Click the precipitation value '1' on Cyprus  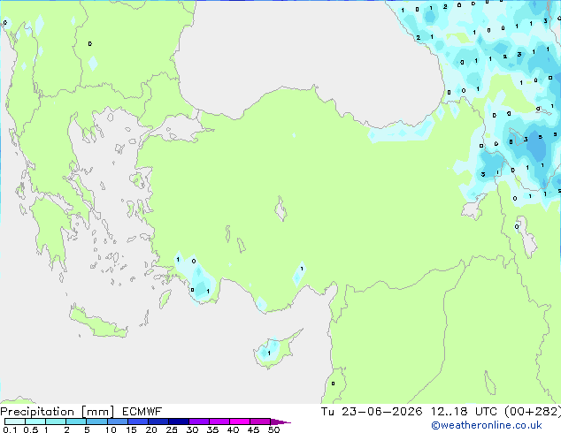click(269, 353)
